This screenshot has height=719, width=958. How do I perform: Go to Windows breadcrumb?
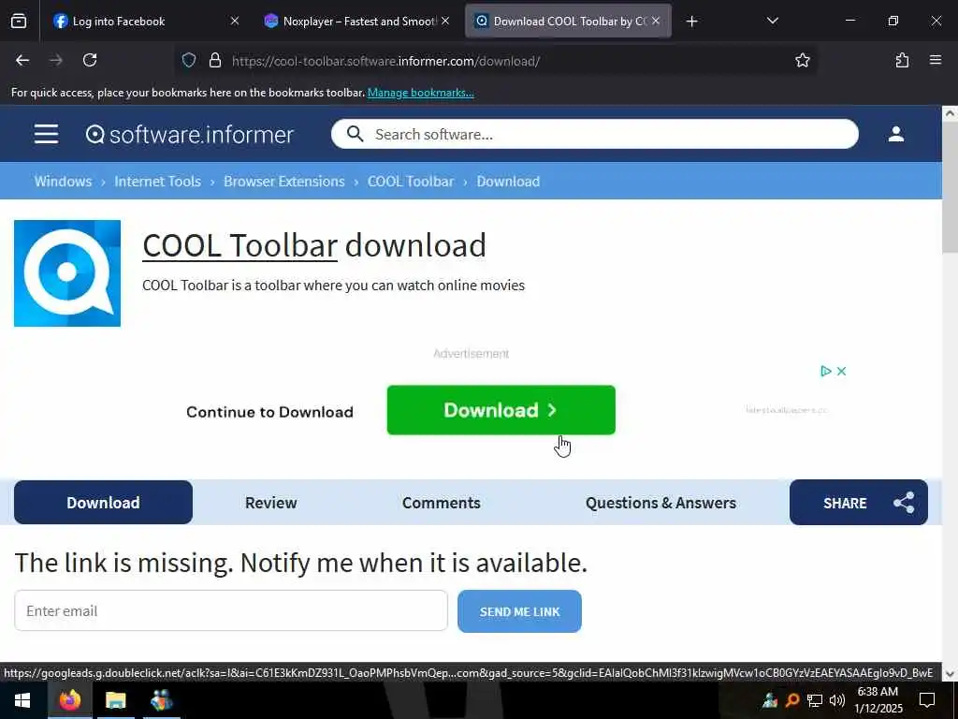pos(63,182)
